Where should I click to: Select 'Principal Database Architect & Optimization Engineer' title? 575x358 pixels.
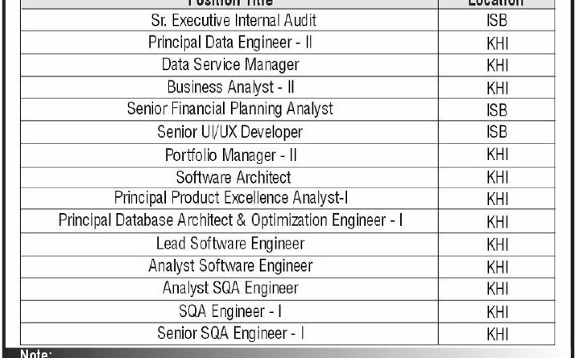click(x=230, y=220)
